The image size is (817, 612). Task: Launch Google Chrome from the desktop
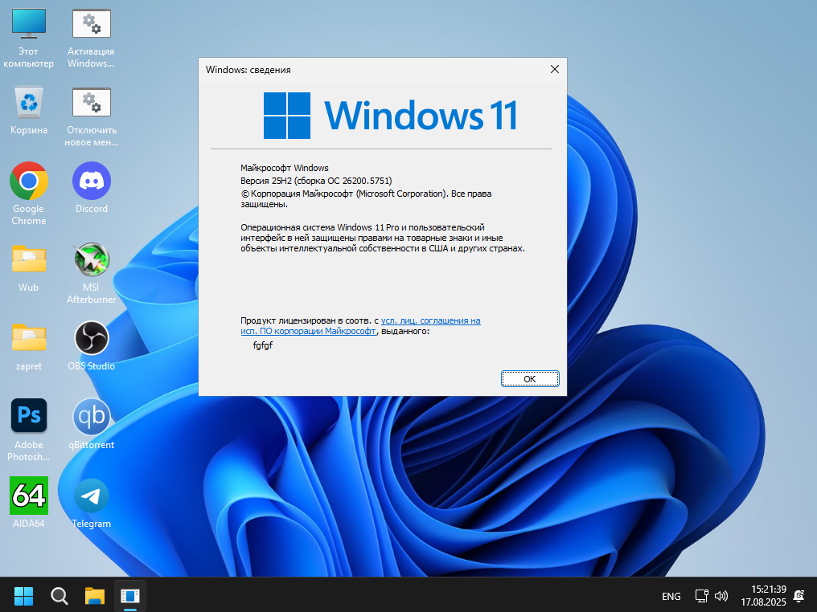pos(29,194)
